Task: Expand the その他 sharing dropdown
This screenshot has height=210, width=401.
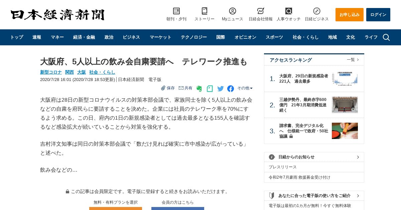Action: point(245,88)
